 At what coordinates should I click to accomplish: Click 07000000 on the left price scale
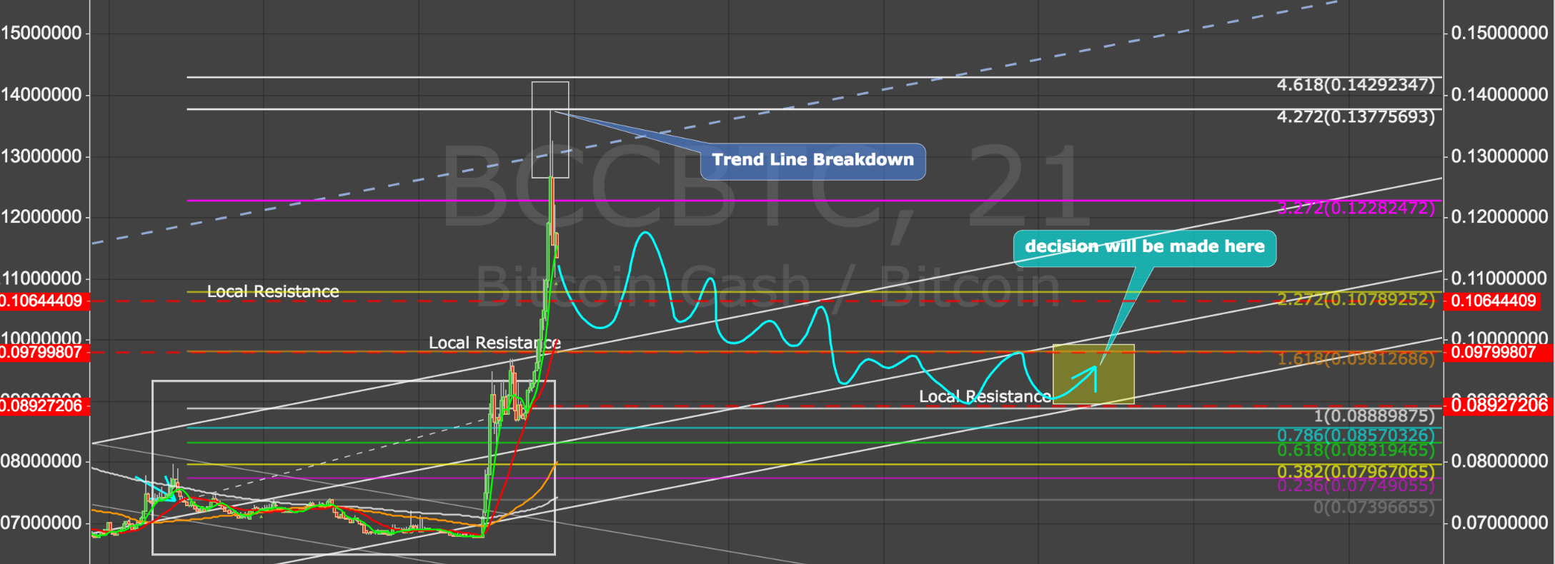(41, 523)
